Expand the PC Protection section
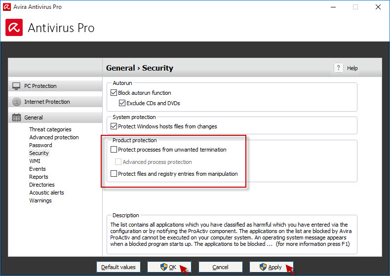This screenshot has width=390, height=276. (x=55, y=86)
